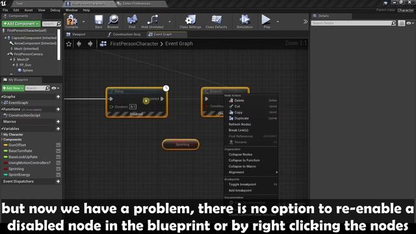Toggle GunOffset variable editable eye
The width and height of the screenshot is (416, 234).
(58, 145)
